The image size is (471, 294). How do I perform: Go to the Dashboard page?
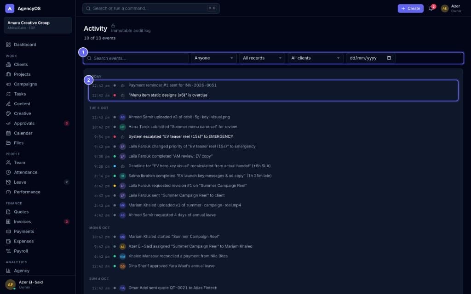pyautogui.click(x=38, y=45)
